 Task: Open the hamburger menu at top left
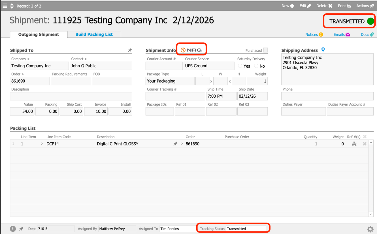coord(5,6)
